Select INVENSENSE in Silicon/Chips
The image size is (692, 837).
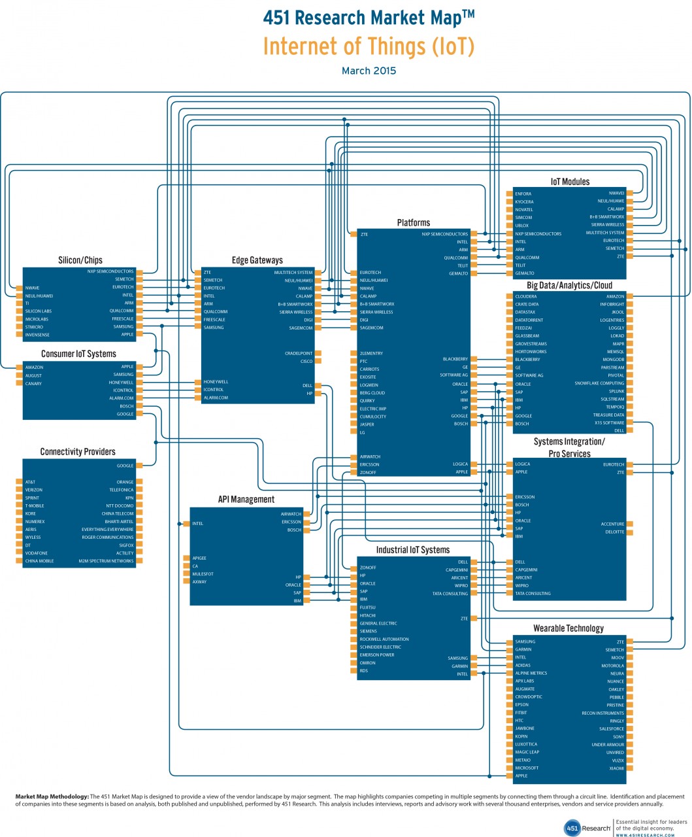click(37, 334)
